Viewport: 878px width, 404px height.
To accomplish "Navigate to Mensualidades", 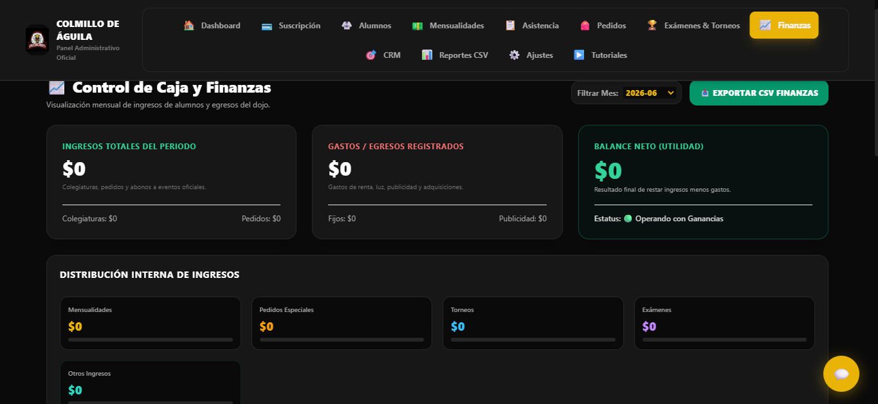I will tap(448, 26).
